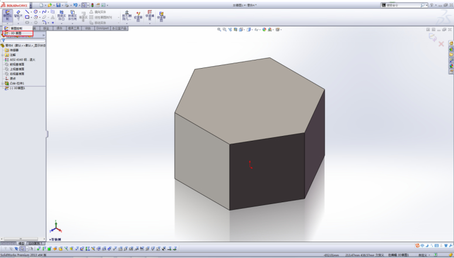Click the search commands input field
Screen dimensions: 454x258
(x=403, y=5)
